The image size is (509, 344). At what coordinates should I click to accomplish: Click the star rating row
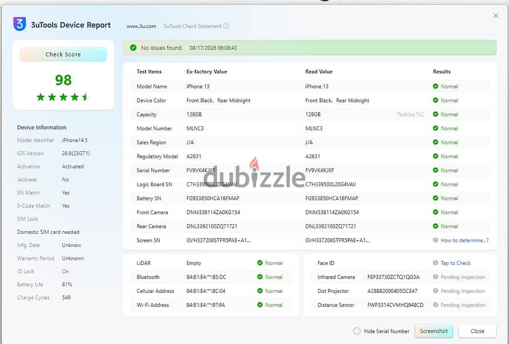[63, 97]
